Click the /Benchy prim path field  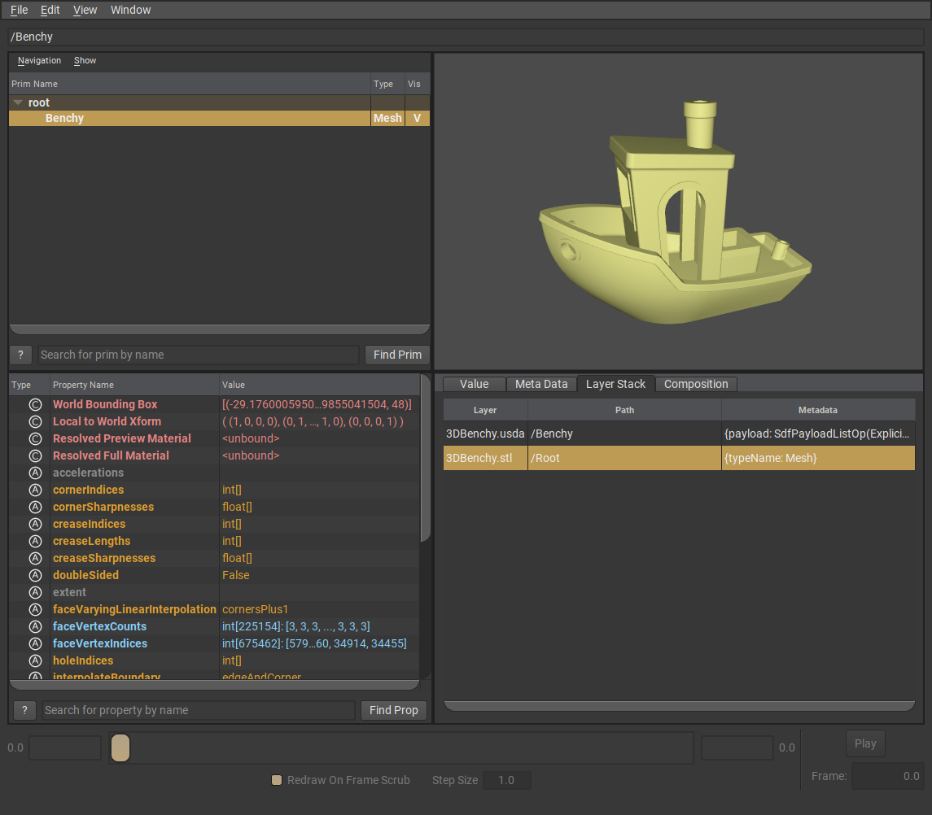[466, 37]
